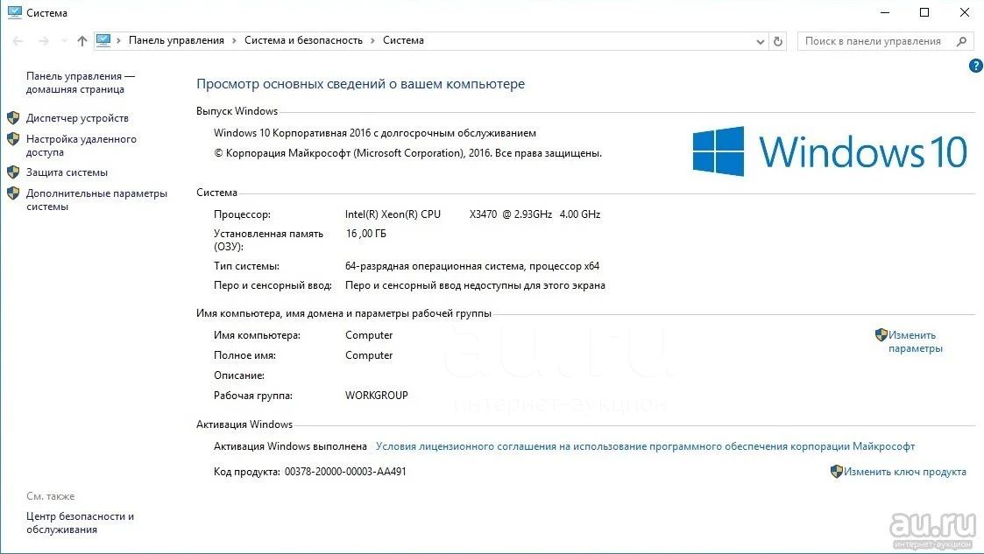Click 'Активация Windows выполнена' status text
The height and width of the screenshot is (554, 984).
(x=290, y=446)
